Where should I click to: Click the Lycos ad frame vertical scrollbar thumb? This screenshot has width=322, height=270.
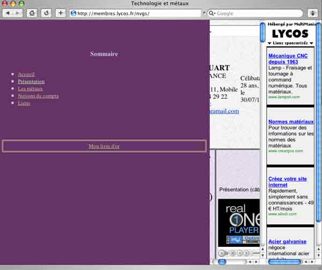319,122
